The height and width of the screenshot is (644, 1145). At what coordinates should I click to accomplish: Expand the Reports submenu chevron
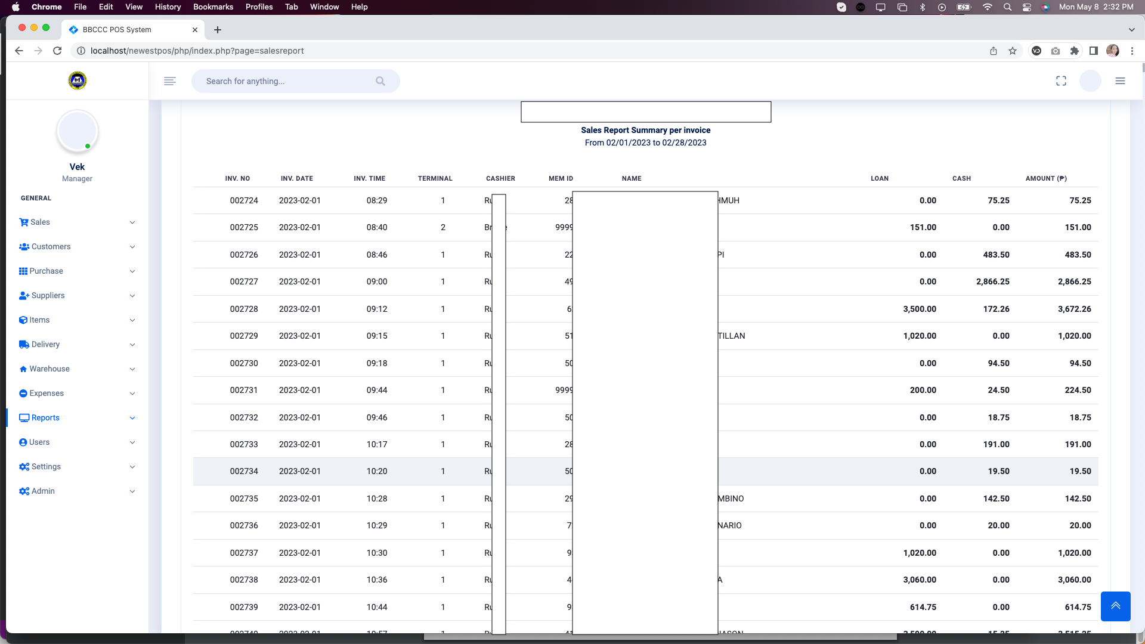point(132,418)
